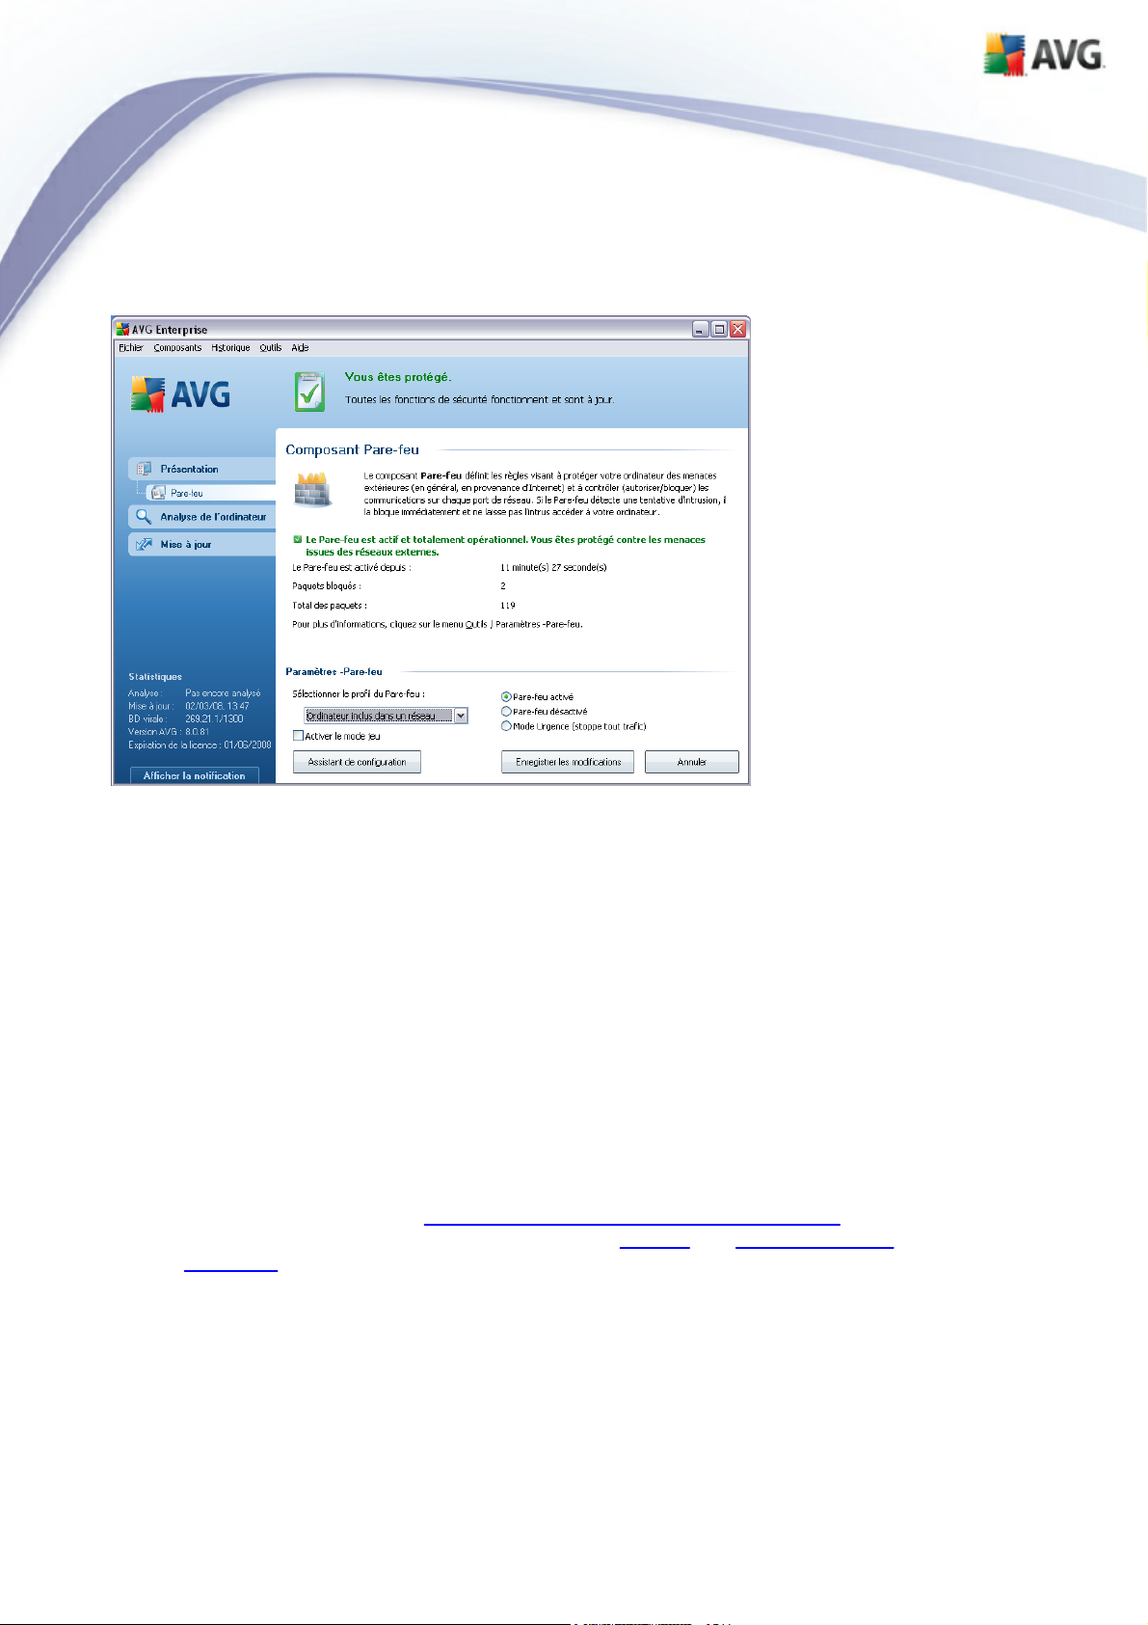Click the AVG icon in the title bar
Image resolution: width=1148 pixels, height=1625 pixels.
coord(122,329)
